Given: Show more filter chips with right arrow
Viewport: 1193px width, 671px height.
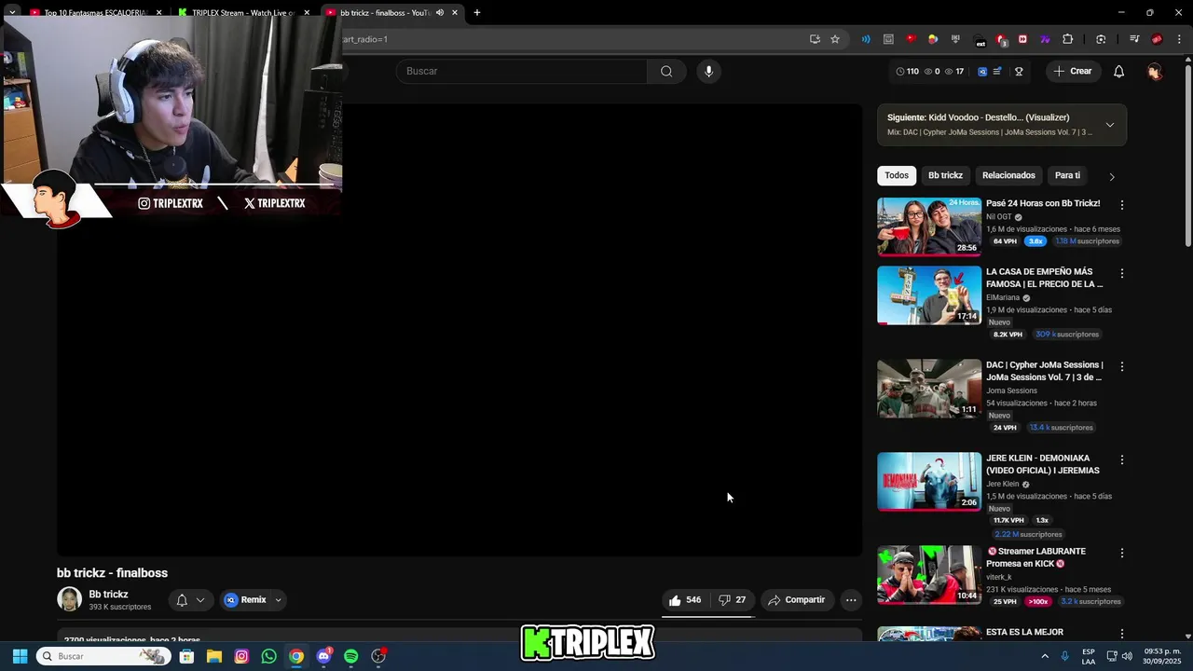Looking at the screenshot, I should pyautogui.click(x=1111, y=176).
